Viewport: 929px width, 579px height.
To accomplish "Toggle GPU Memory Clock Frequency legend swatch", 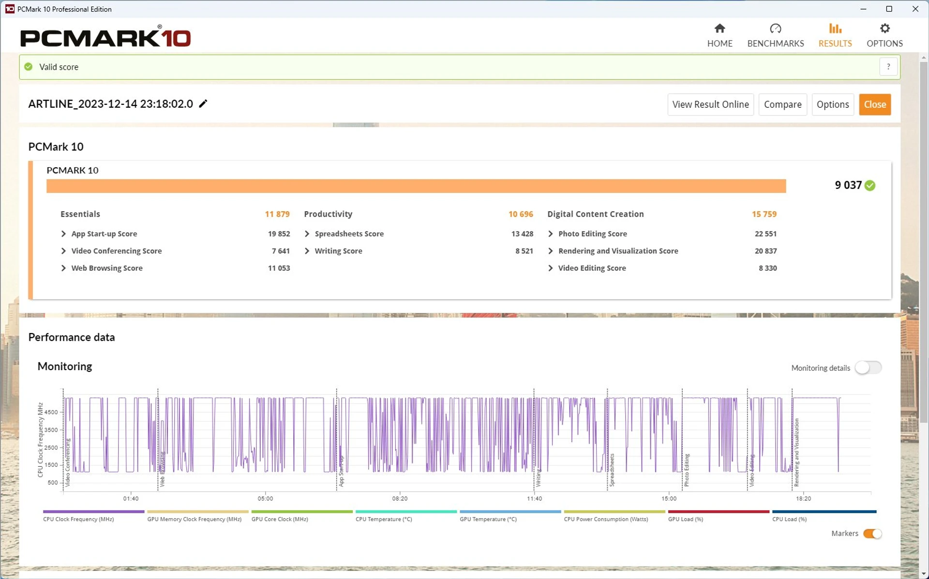I will pos(197,511).
